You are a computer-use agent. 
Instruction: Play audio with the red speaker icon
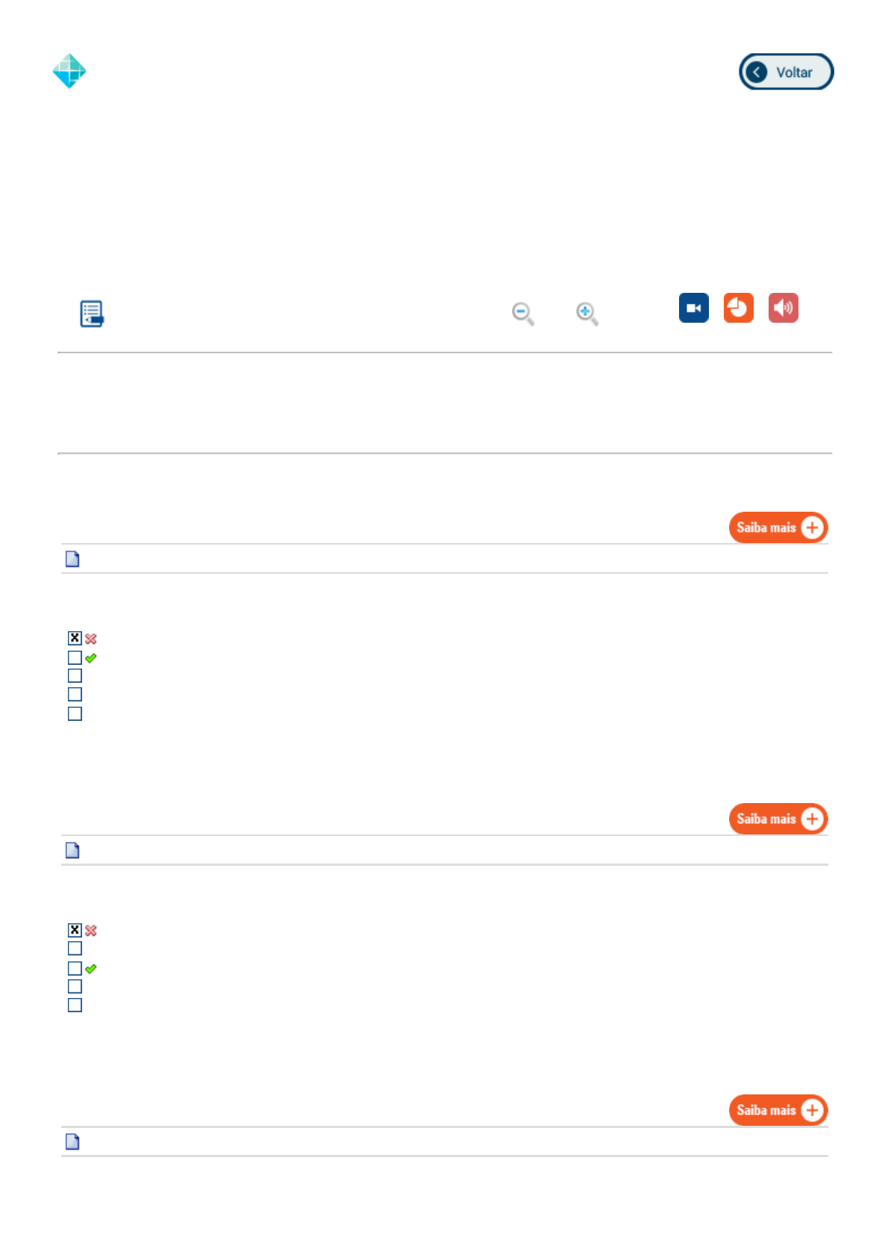tap(783, 308)
